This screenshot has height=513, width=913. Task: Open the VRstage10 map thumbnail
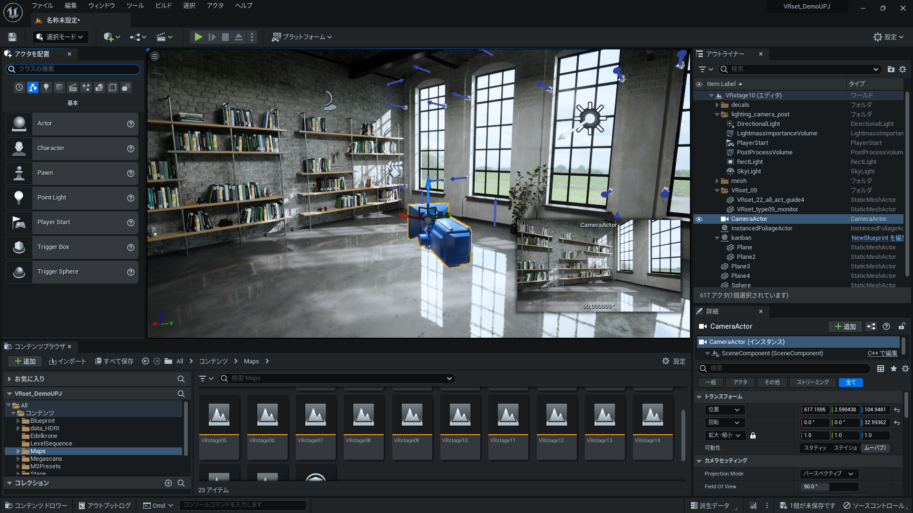click(x=460, y=416)
